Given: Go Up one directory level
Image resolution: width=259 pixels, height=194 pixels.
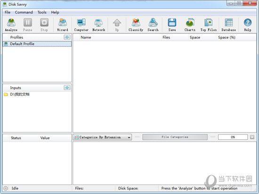Looking at the screenshot, I should click(117, 25).
